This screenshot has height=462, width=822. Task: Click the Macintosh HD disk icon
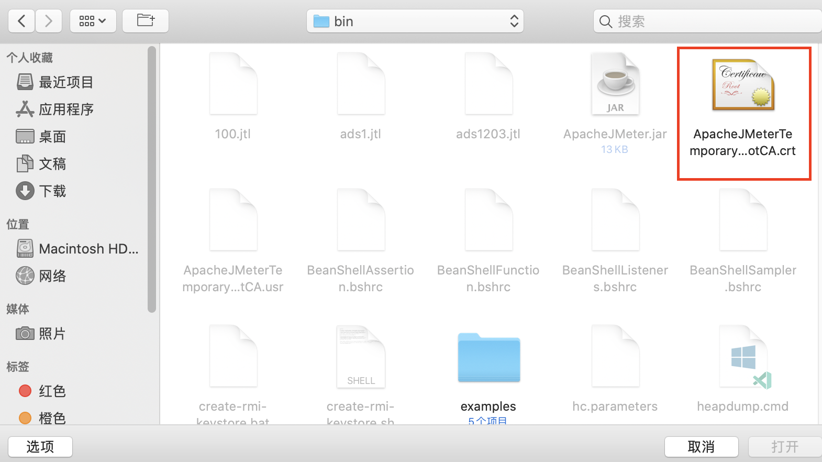click(x=25, y=248)
